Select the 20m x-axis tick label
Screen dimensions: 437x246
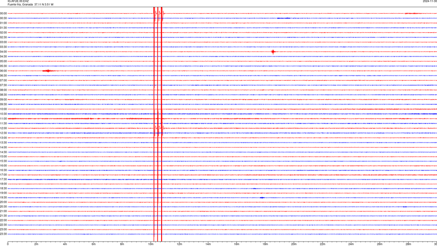coord(294,244)
